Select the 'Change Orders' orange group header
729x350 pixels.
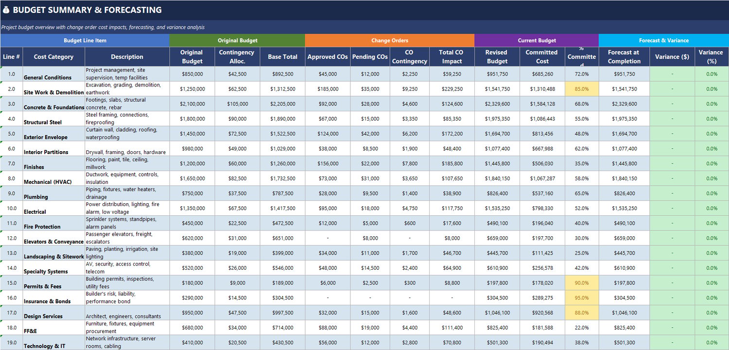(390, 40)
